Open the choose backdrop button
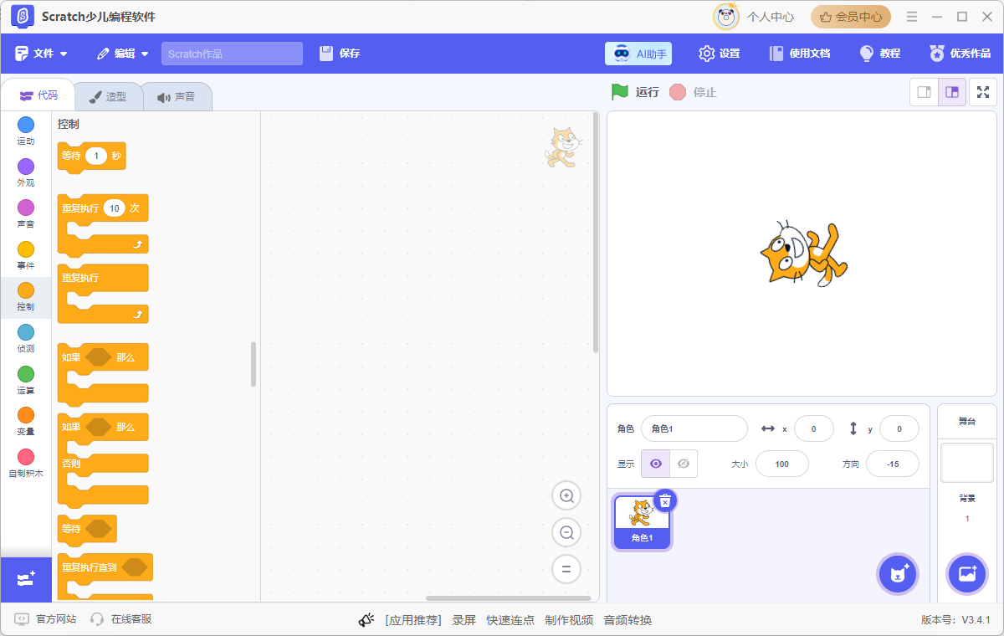The image size is (1004, 636). [967, 574]
